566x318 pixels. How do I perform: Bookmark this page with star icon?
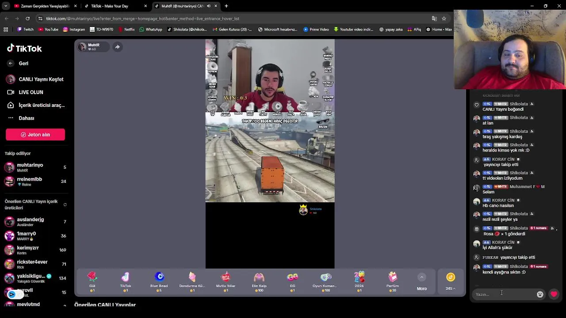pyautogui.click(x=444, y=19)
